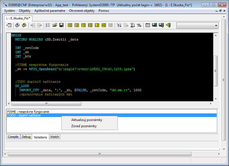Click the first yellow bookmark toolbar icon

(70, 25)
